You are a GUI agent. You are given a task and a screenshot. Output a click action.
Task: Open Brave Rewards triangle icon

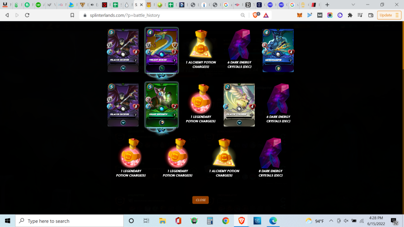[x=266, y=15]
